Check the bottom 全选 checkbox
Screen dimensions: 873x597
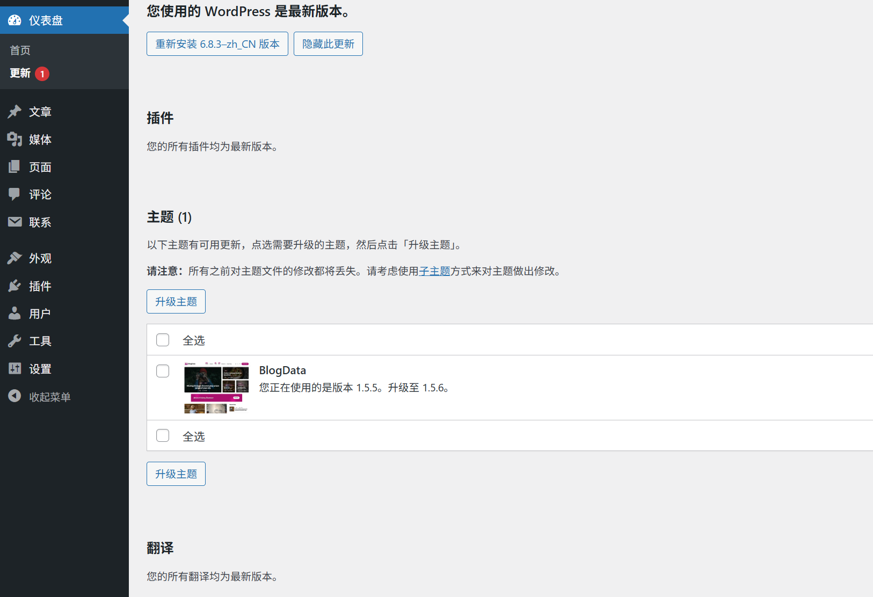[x=163, y=435]
